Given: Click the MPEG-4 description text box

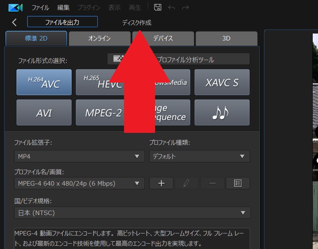Looking at the screenshot, I should tap(132, 238).
